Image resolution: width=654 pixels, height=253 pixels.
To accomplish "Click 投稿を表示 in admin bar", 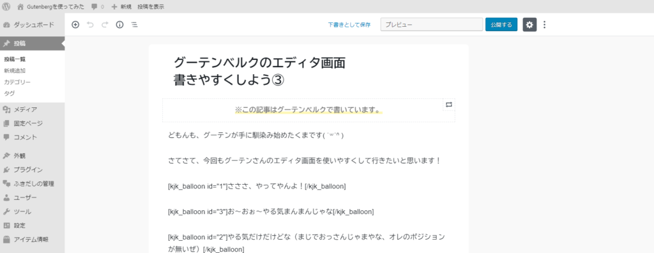I will (151, 6).
